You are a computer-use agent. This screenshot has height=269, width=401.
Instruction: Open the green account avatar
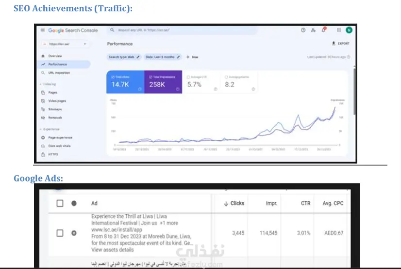[349, 30]
